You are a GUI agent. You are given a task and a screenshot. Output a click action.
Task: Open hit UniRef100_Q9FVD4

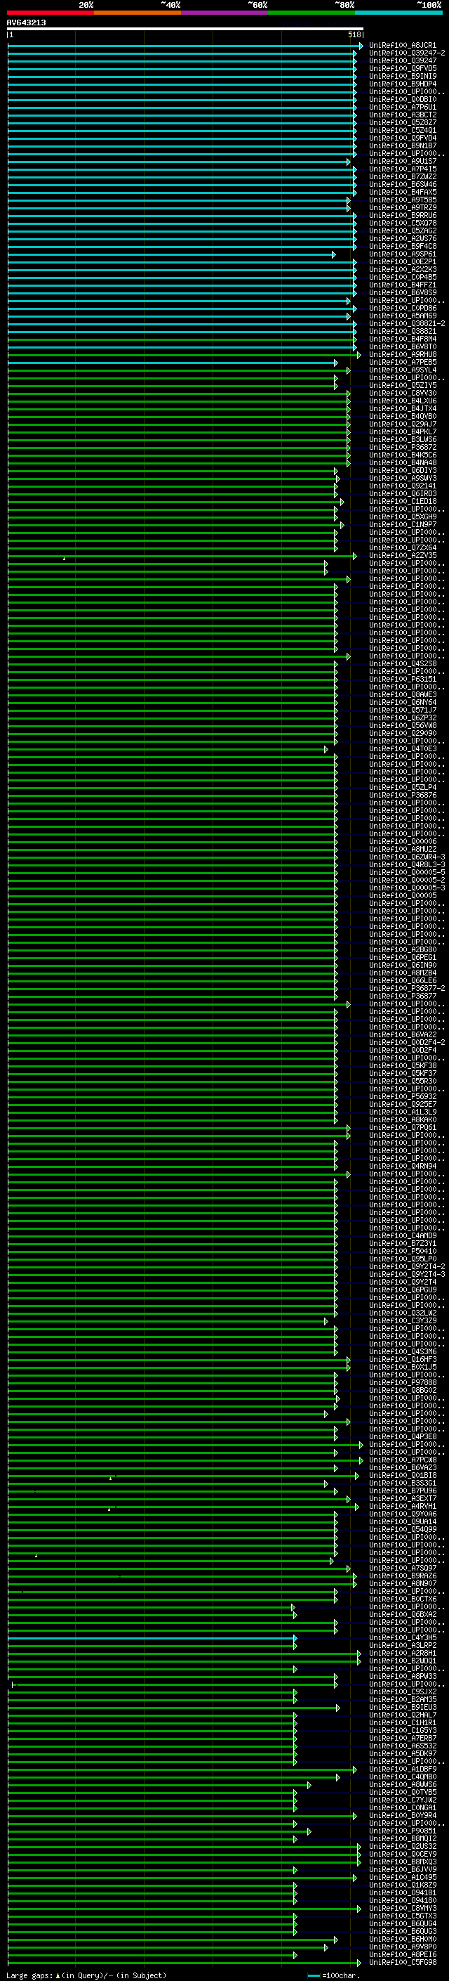(402, 138)
